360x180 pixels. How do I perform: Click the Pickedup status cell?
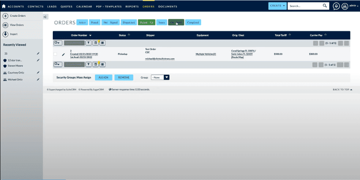123,54
